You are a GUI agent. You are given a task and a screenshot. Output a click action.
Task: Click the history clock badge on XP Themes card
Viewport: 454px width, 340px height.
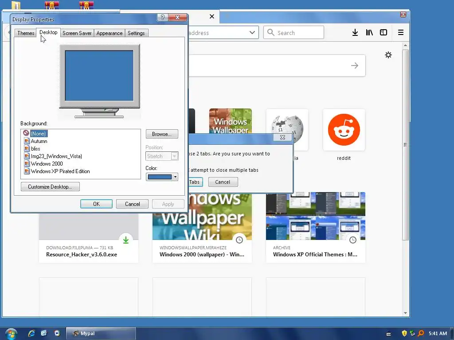(353, 240)
